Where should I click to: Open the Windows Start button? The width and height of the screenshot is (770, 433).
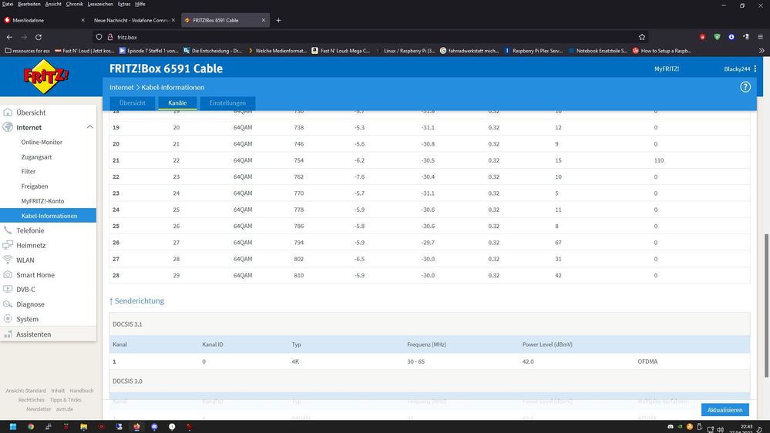click(13, 427)
